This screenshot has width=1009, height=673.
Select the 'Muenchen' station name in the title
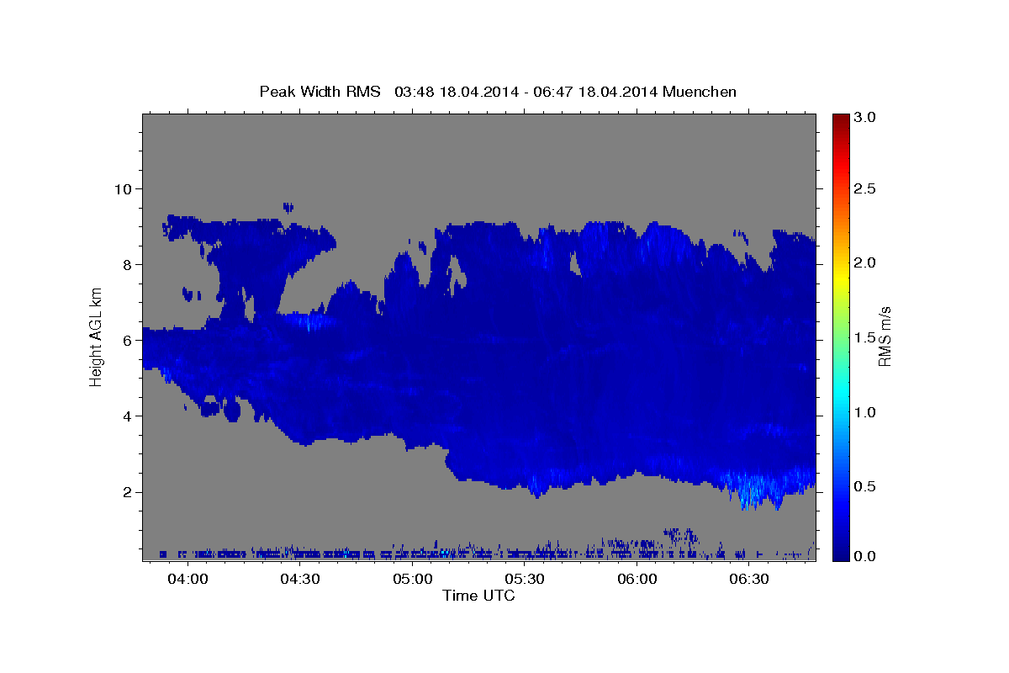click(x=700, y=92)
